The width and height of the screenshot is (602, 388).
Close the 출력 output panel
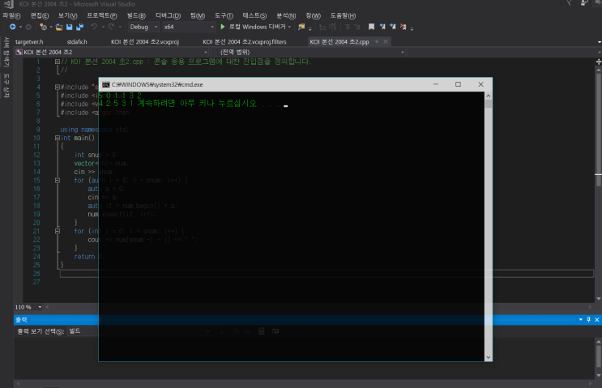(x=596, y=320)
